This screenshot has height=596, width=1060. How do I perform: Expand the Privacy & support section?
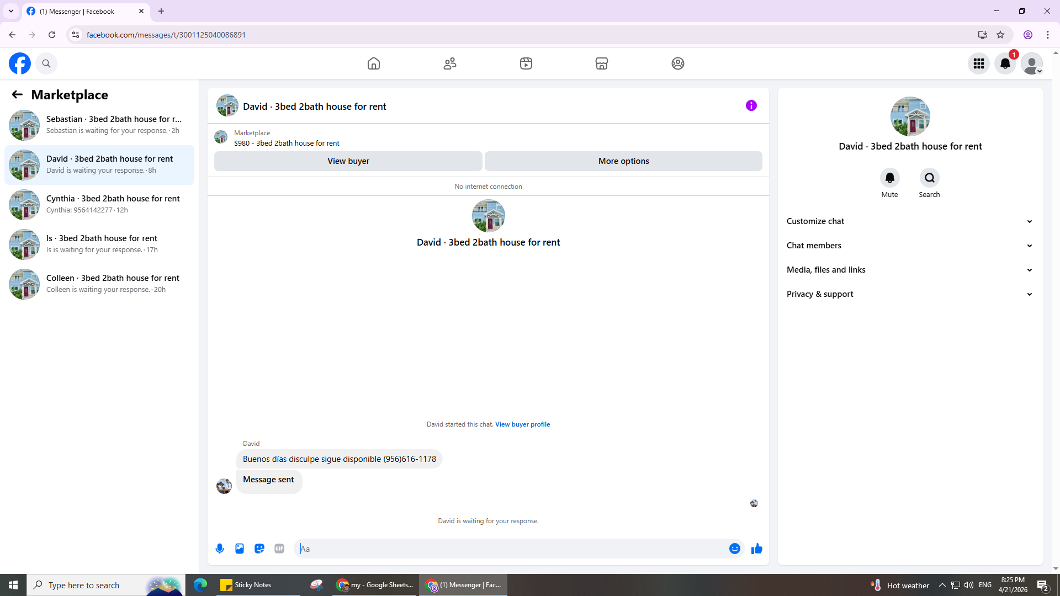(x=910, y=294)
